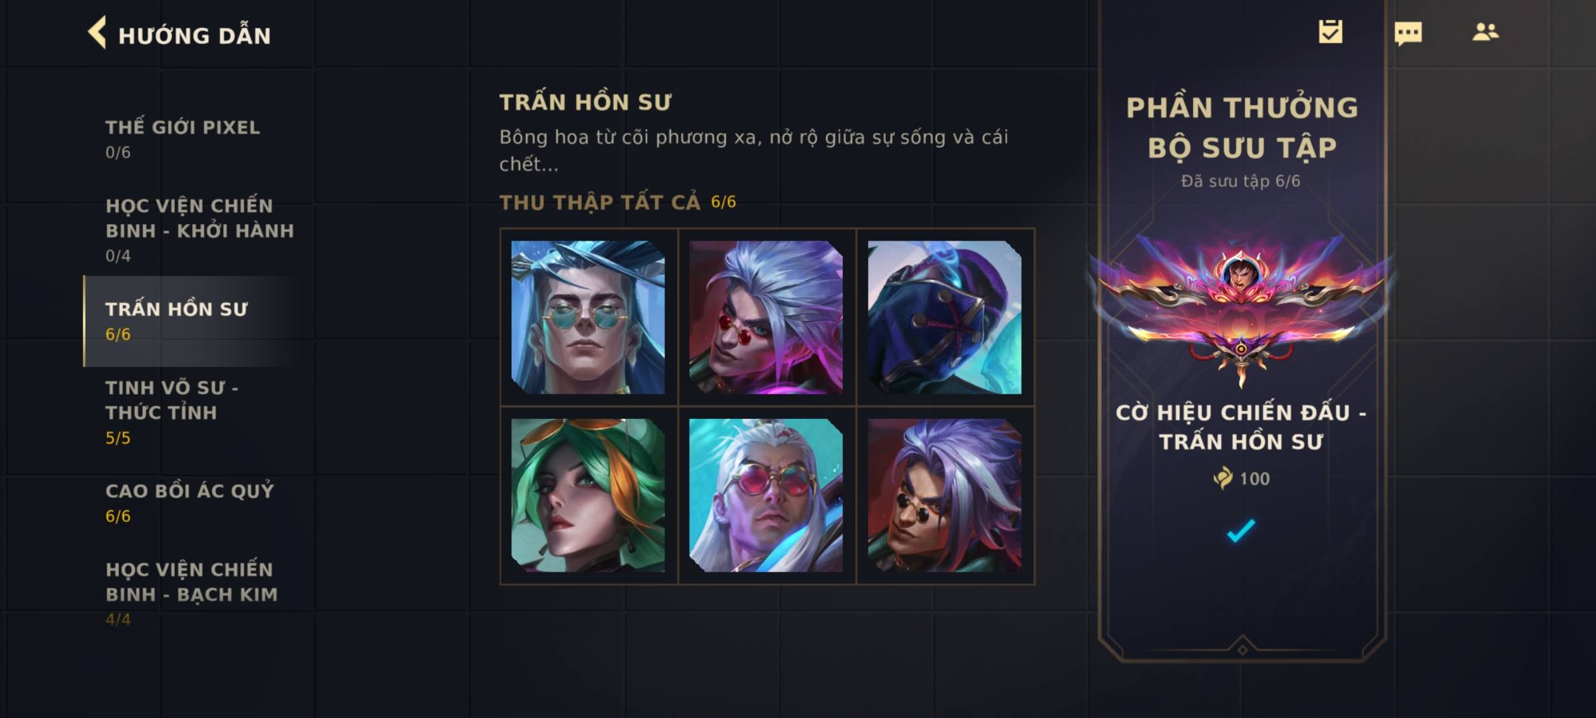Select the Trấn Hồn Sư collection tab
Image resolution: width=1596 pixels, height=718 pixels.
(x=193, y=321)
